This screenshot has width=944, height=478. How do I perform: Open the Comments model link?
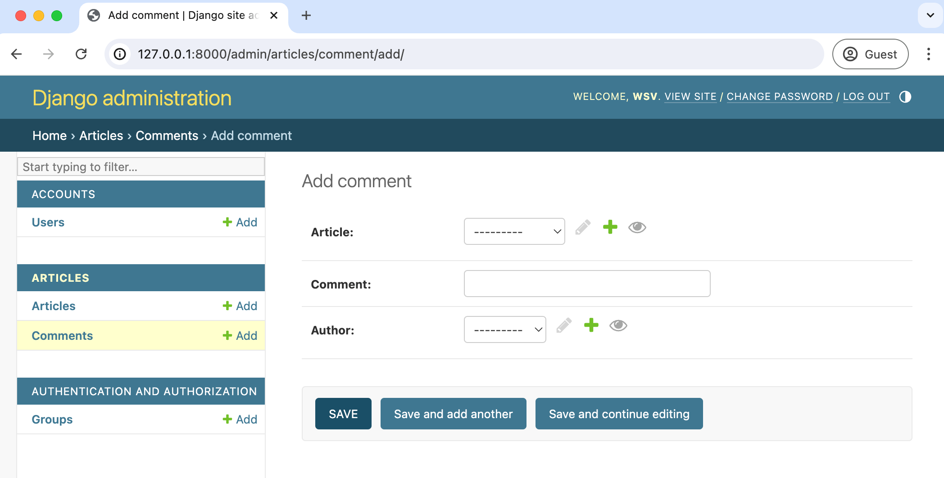pos(62,336)
